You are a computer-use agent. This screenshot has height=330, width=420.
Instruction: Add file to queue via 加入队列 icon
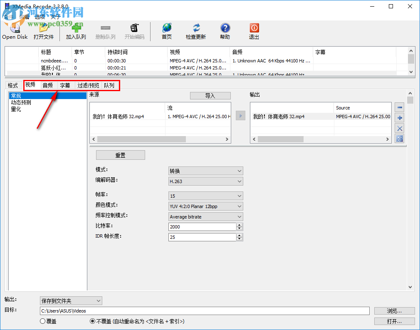[76, 29]
